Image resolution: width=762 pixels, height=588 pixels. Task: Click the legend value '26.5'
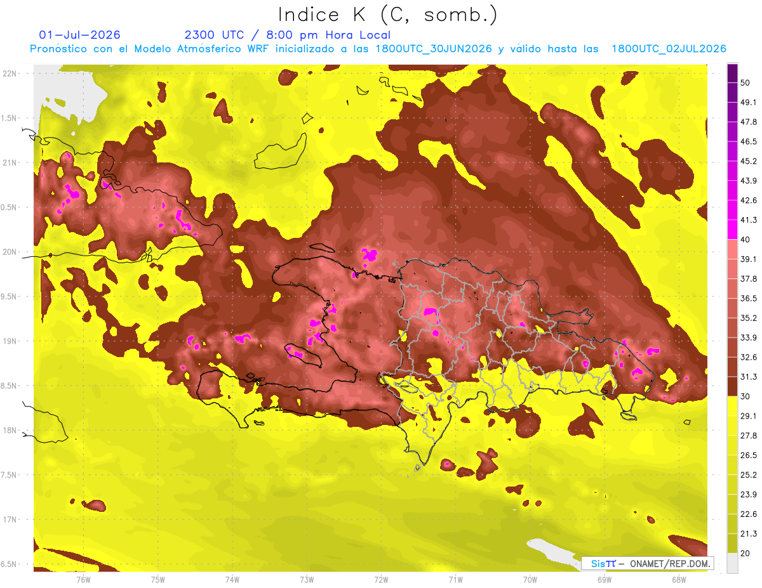(747, 455)
